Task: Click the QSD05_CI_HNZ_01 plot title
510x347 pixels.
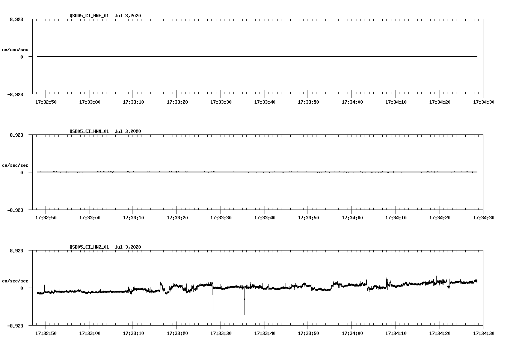Action: [x=105, y=247]
